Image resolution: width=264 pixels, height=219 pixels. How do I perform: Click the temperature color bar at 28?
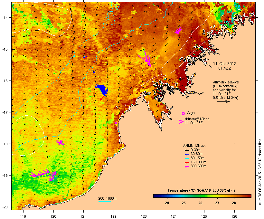pos(234,196)
